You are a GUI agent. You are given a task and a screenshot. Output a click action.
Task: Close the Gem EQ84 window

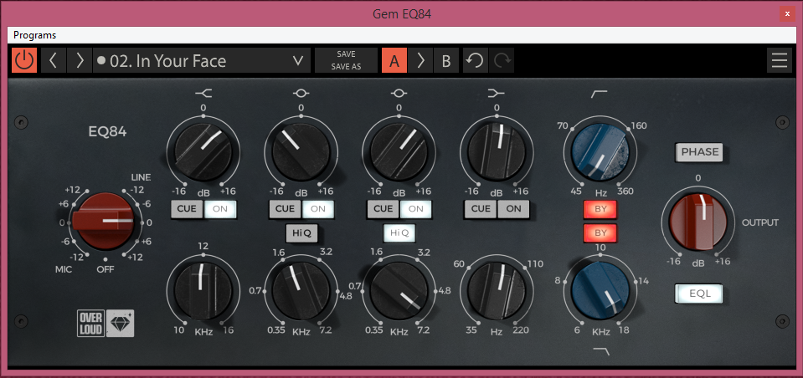click(788, 14)
